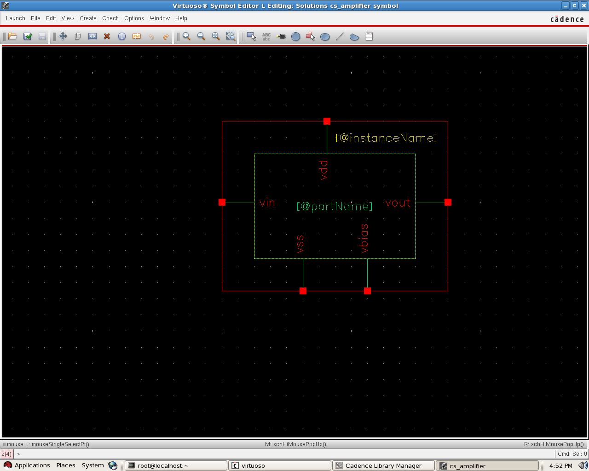Create a label using the ABC tool
This screenshot has width=589, height=471.
[x=266, y=36]
